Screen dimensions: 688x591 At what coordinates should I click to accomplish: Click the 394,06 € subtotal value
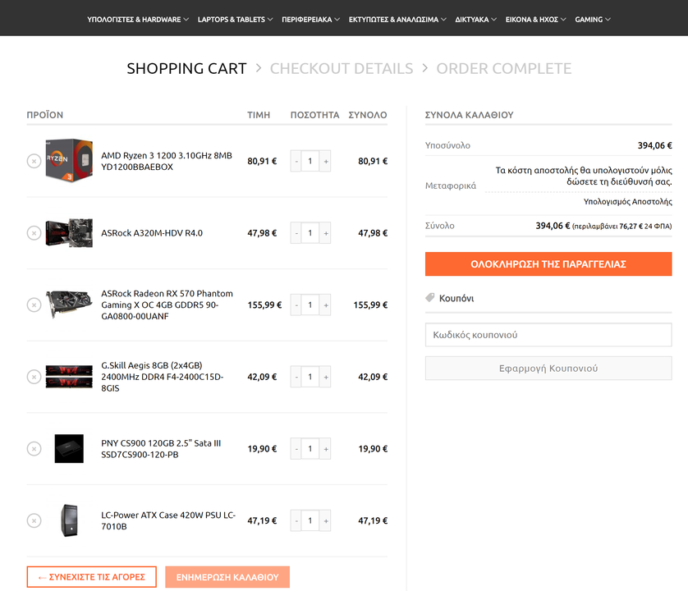coord(654,145)
